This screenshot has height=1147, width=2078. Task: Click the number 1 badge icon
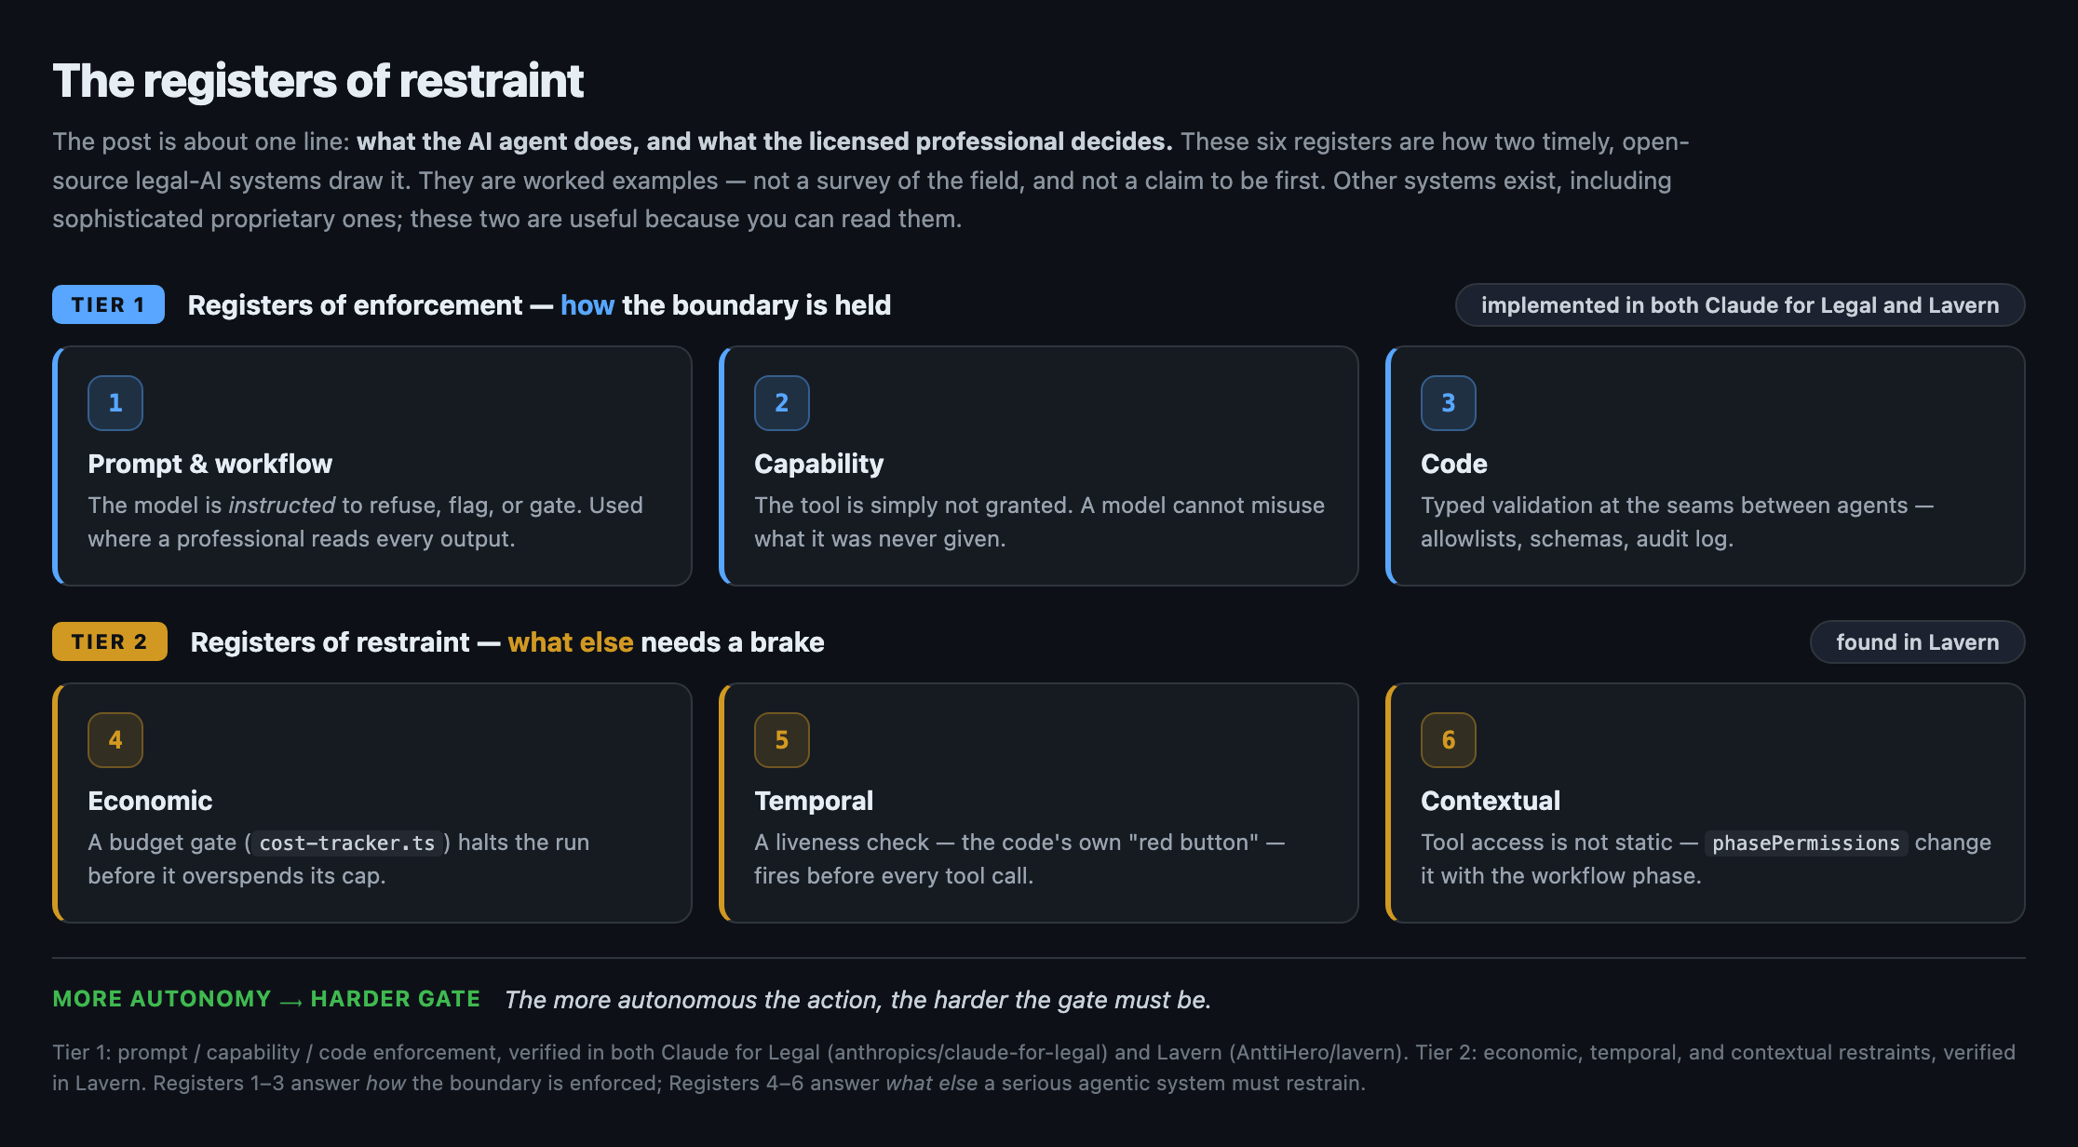click(115, 403)
